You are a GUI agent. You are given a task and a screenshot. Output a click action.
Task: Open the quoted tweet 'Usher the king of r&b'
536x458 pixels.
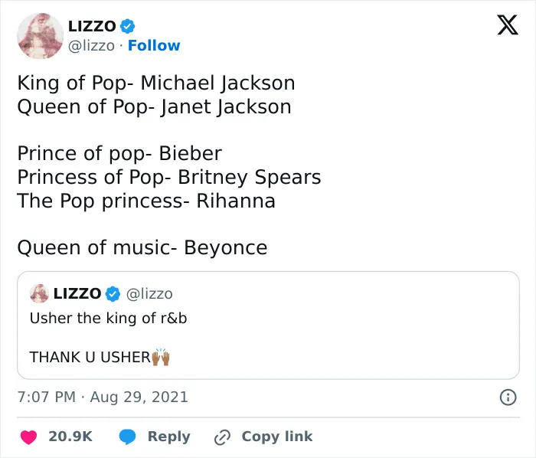coord(268,326)
